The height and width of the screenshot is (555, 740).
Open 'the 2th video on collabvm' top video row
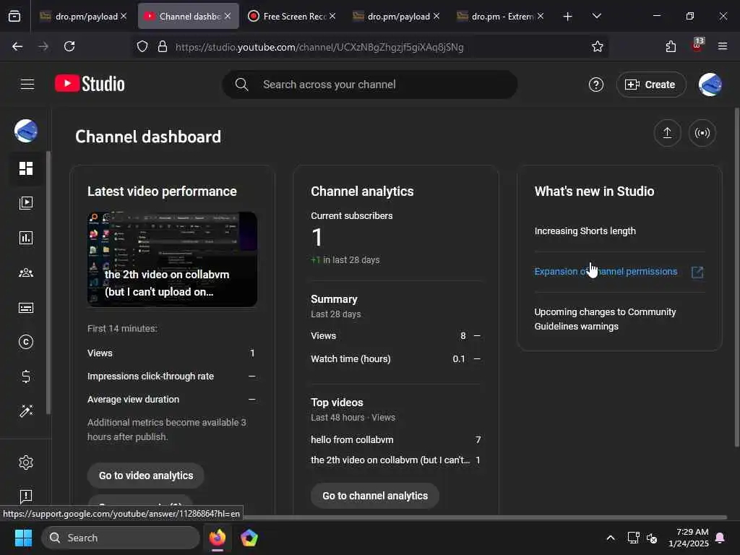click(395, 460)
